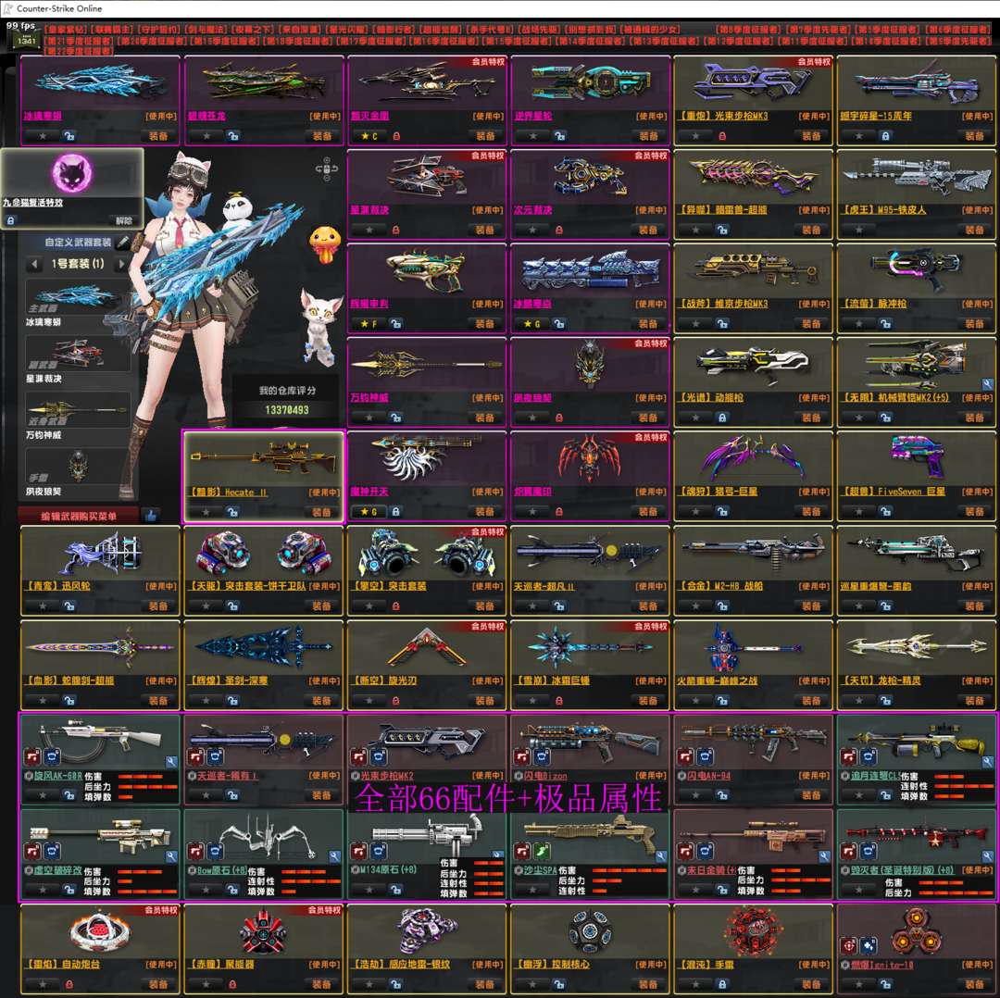This screenshot has height=998, width=1000.
Task: Click the lock icon on 撼宇碎星-15周年
Action: tap(885, 136)
